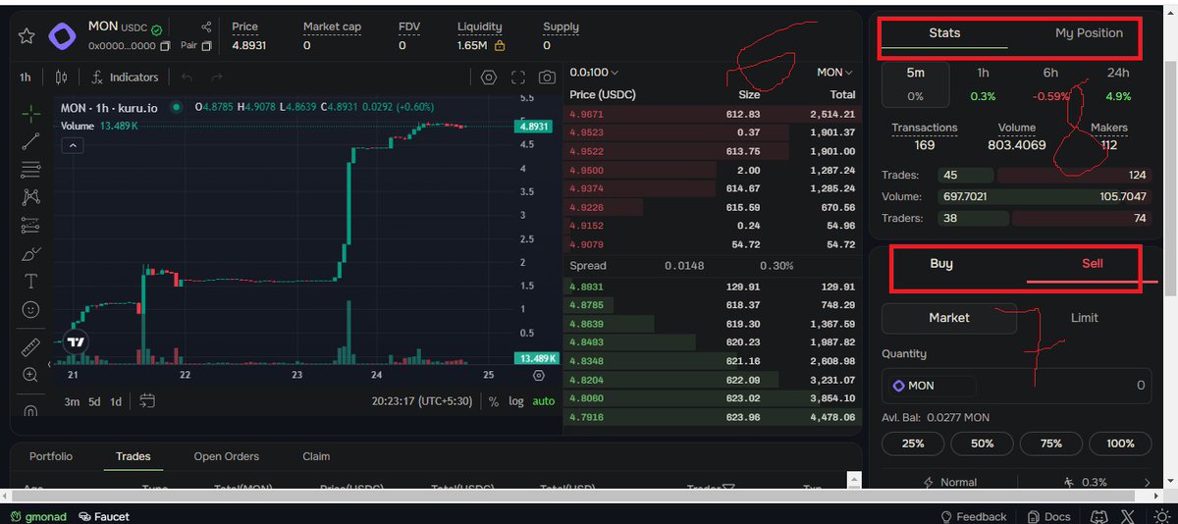
Task: Toggle the green chart legend dot indicator
Action: coord(177,108)
